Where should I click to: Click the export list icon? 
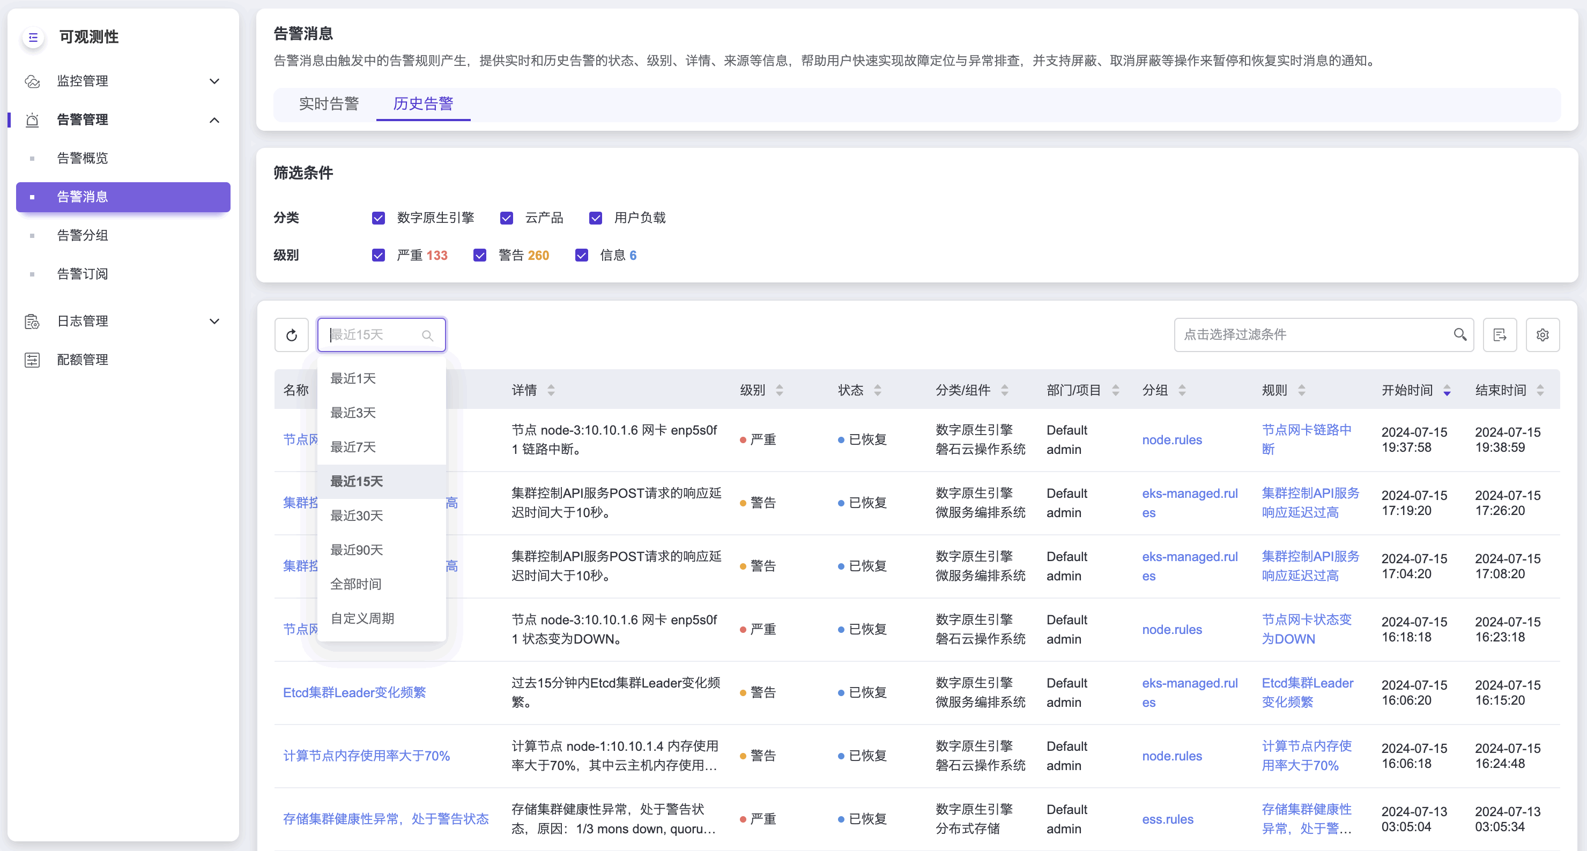tap(1500, 335)
